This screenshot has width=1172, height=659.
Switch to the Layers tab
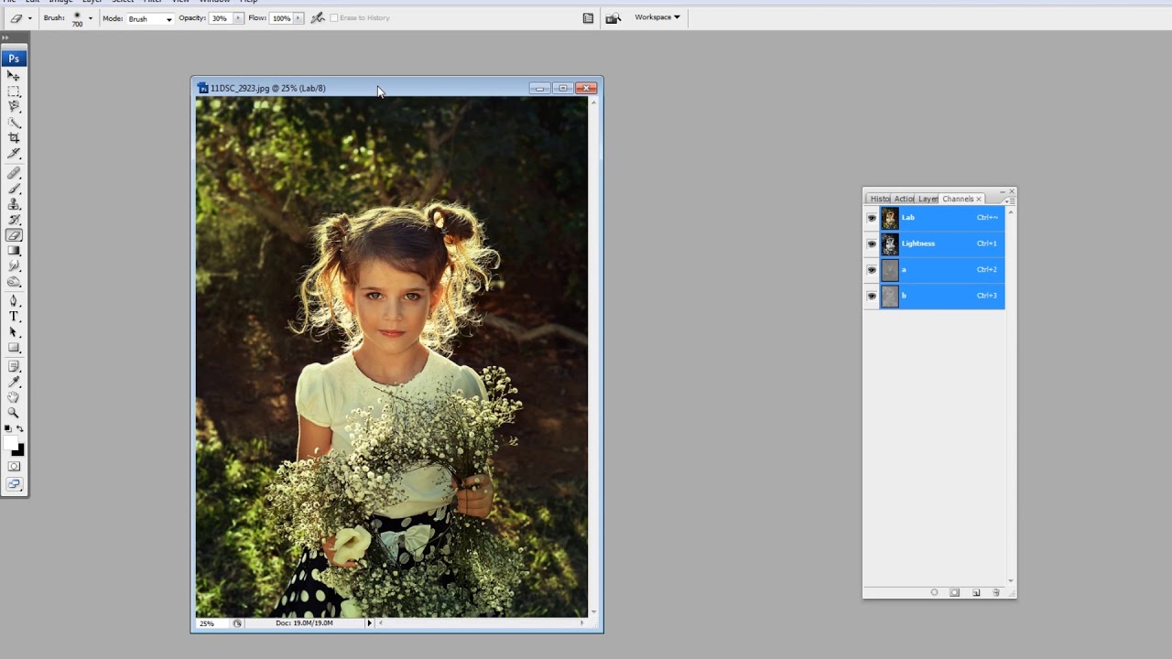pyautogui.click(x=928, y=199)
